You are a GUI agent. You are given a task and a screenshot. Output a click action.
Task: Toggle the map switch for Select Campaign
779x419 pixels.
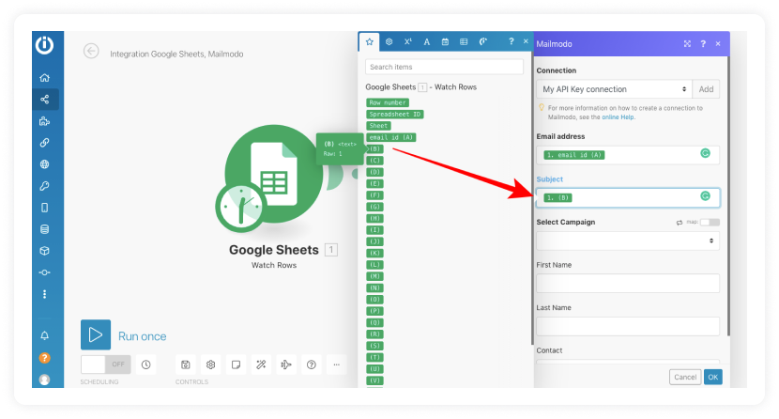point(710,222)
